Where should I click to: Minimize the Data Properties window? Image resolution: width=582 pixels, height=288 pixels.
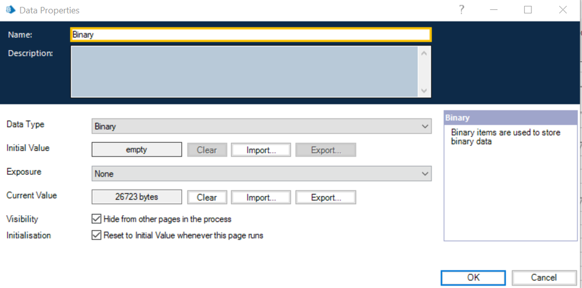click(494, 10)
